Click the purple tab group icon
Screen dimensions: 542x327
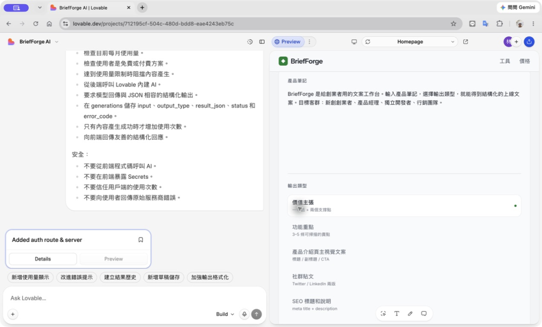(16, 7)
